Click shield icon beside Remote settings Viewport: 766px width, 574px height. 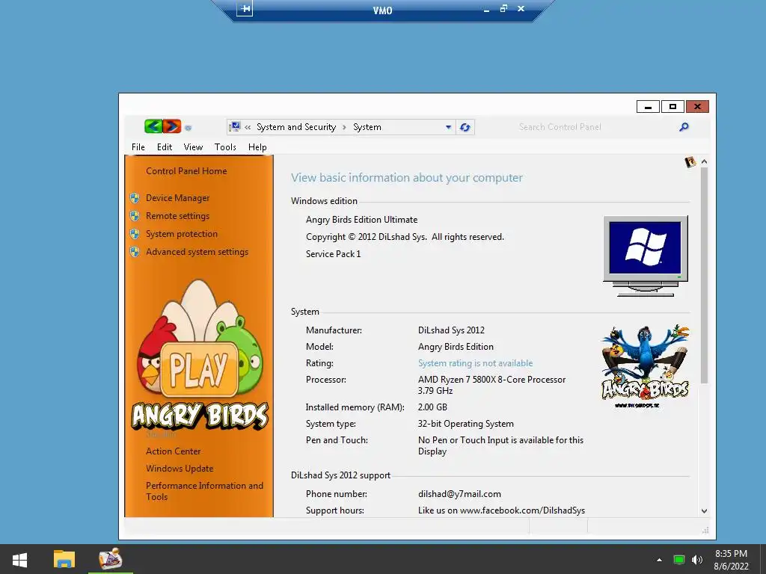(x=135, y=216)
